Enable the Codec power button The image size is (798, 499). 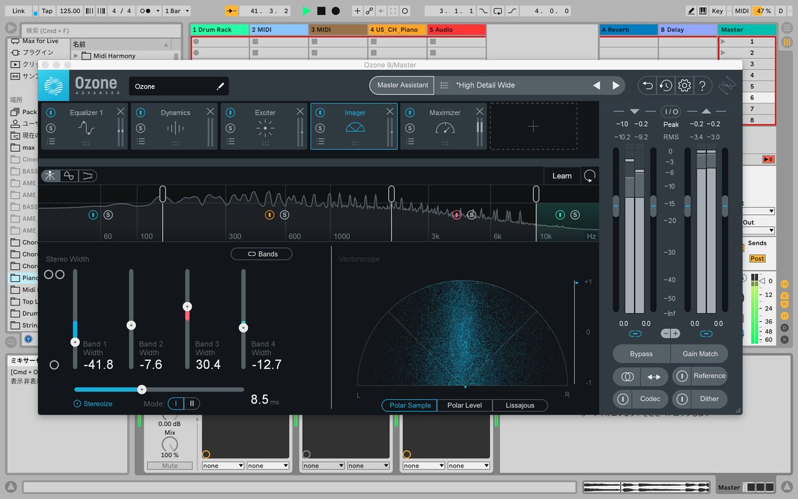tap(623, 399)
